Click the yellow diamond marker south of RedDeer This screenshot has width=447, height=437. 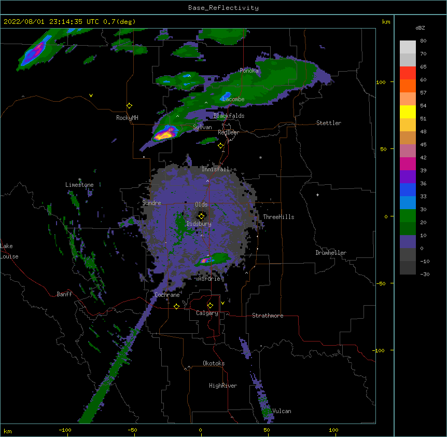click(221, 146)
